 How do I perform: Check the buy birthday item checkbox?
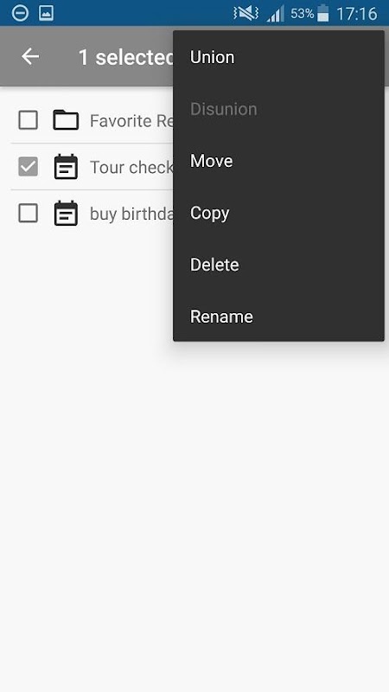[28, 214]
